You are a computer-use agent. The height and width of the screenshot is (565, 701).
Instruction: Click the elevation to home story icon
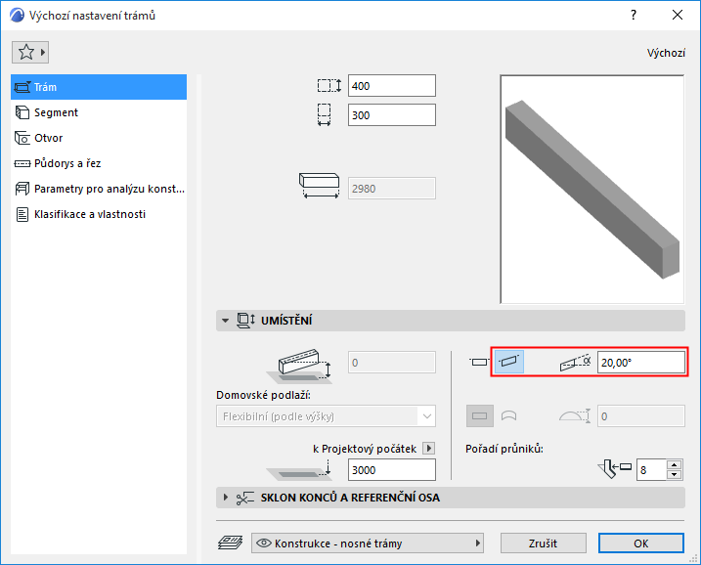(x=299, y=367)
